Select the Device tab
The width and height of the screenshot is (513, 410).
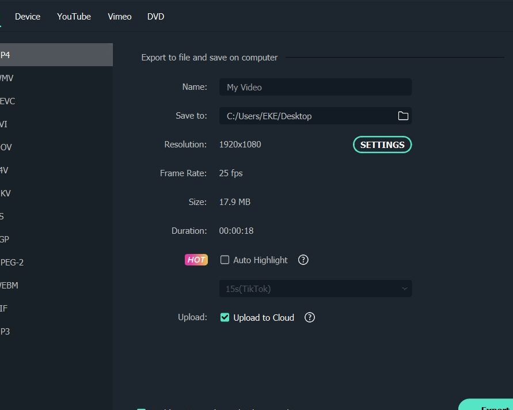pyautogui.click(x=27, y=17)
